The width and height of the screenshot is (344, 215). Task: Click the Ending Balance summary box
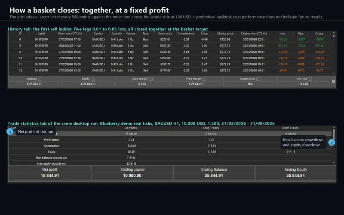(x=214, y=173)
